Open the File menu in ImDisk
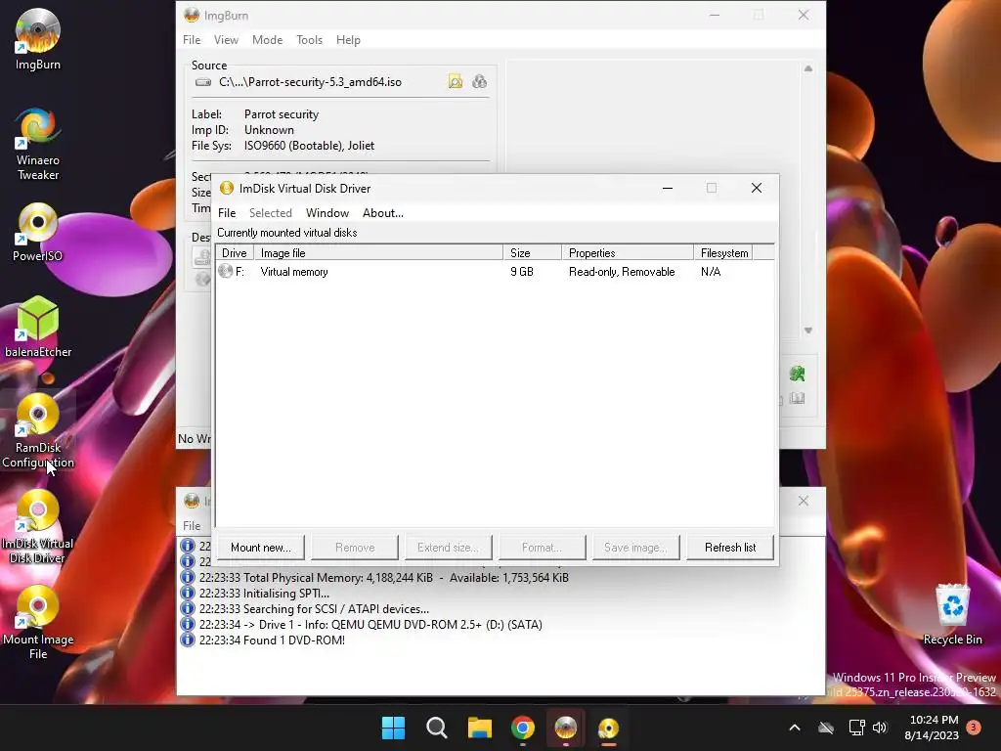The height and width of the screenshot is (751, 1001). (x=227, y=213)
